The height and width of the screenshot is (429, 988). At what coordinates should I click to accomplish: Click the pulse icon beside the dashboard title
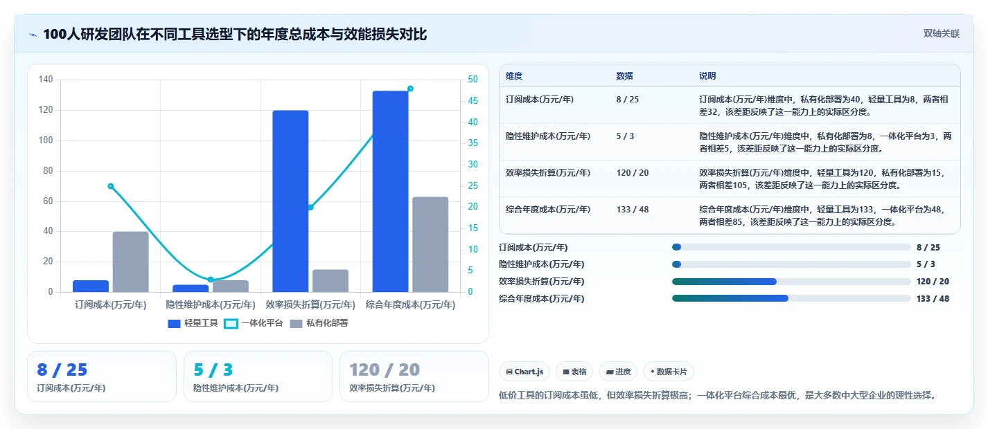33,35
